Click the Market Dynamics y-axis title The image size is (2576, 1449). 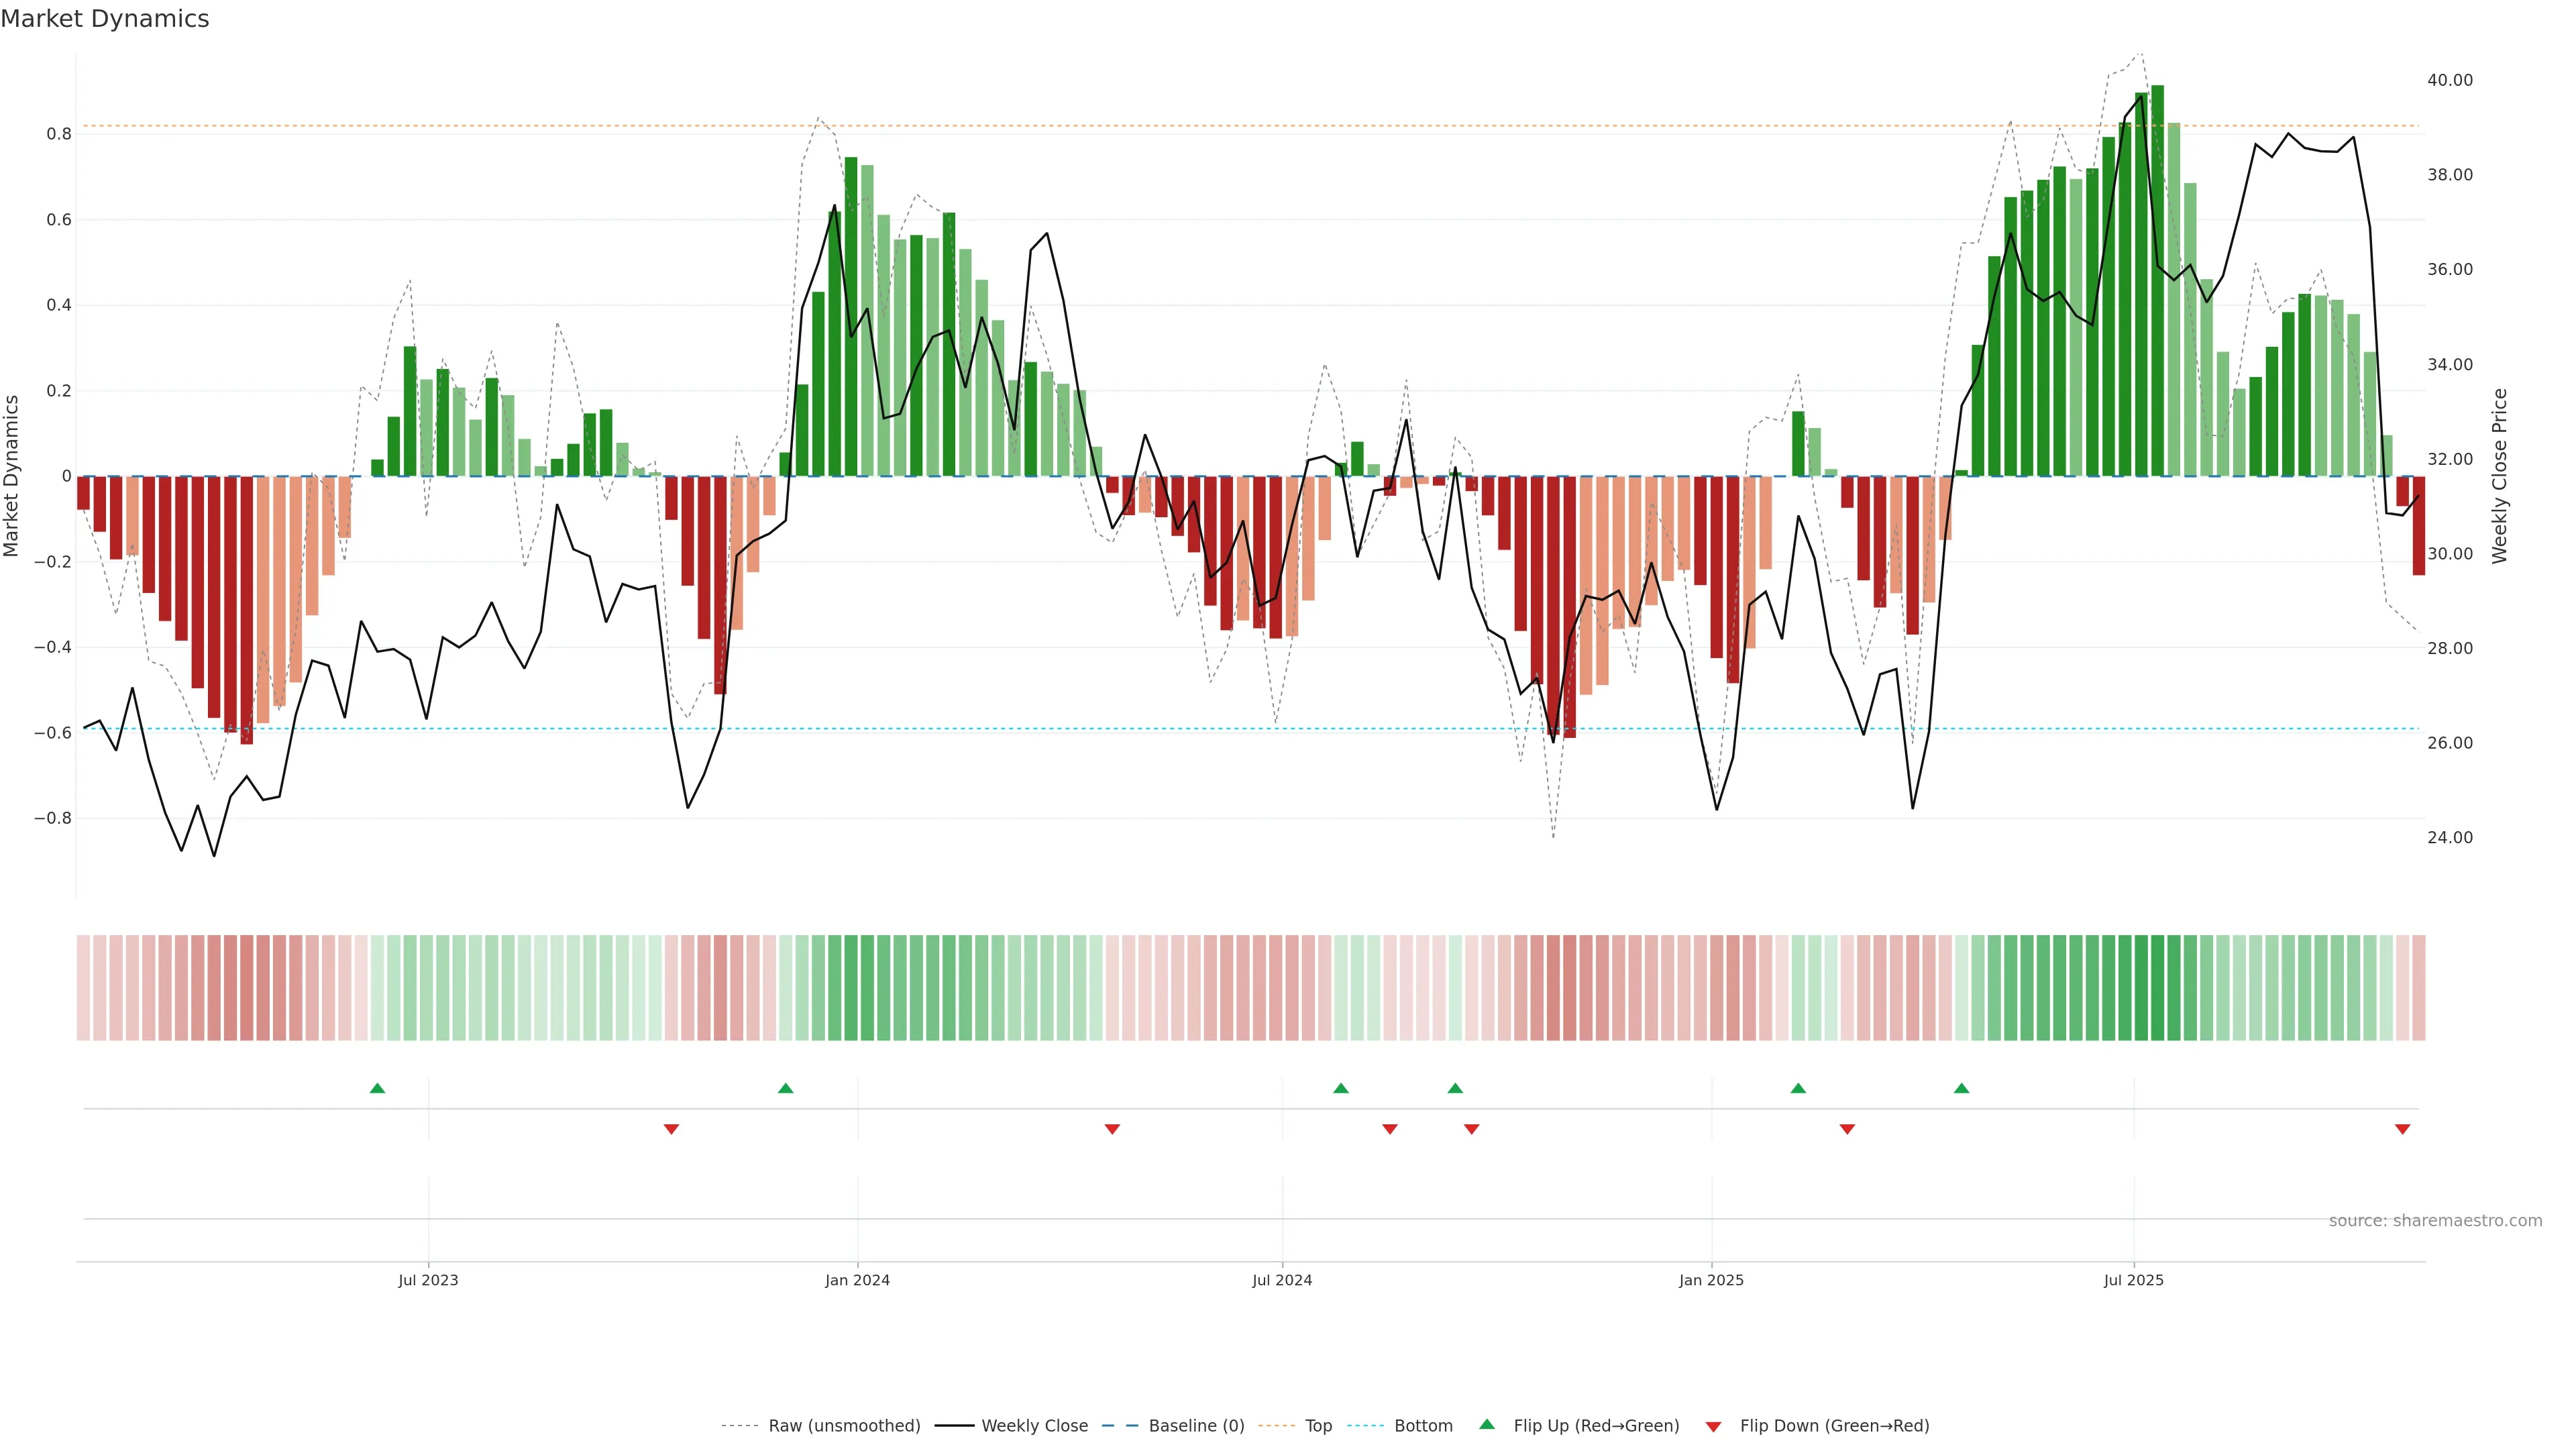coord(12,476)
